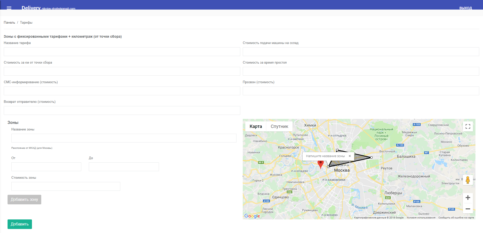Click the green Добавить button

[20, 224]
